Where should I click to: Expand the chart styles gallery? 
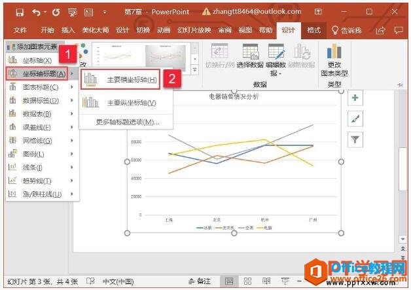point(195,70)
